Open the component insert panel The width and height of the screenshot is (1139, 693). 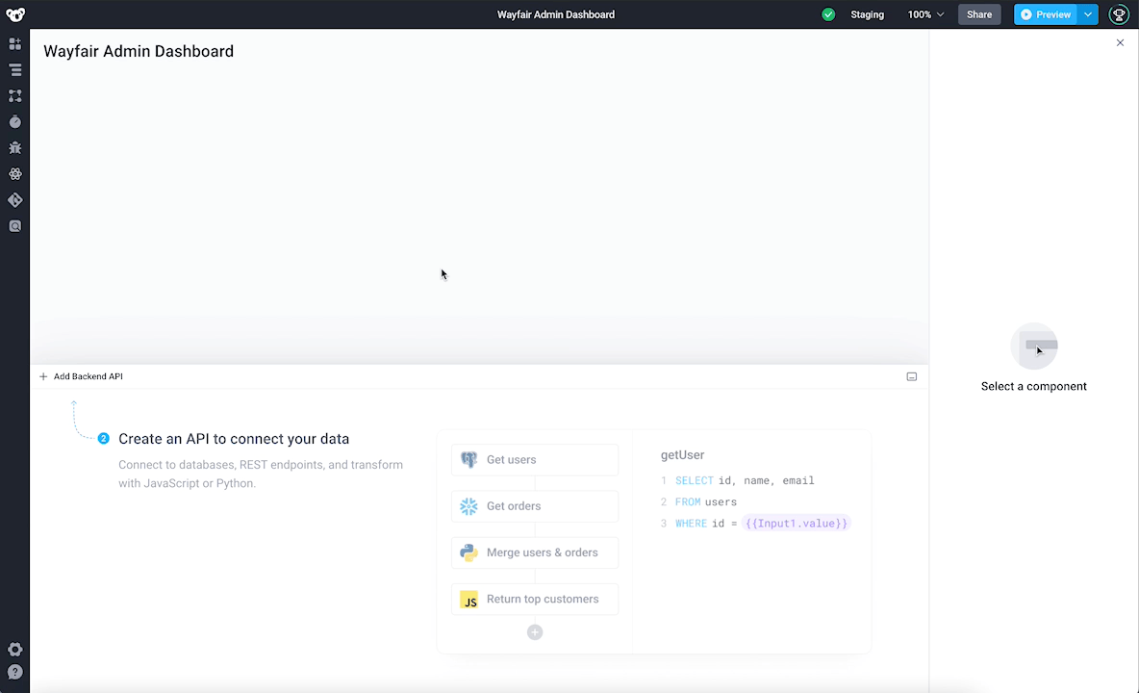[15, 43]
